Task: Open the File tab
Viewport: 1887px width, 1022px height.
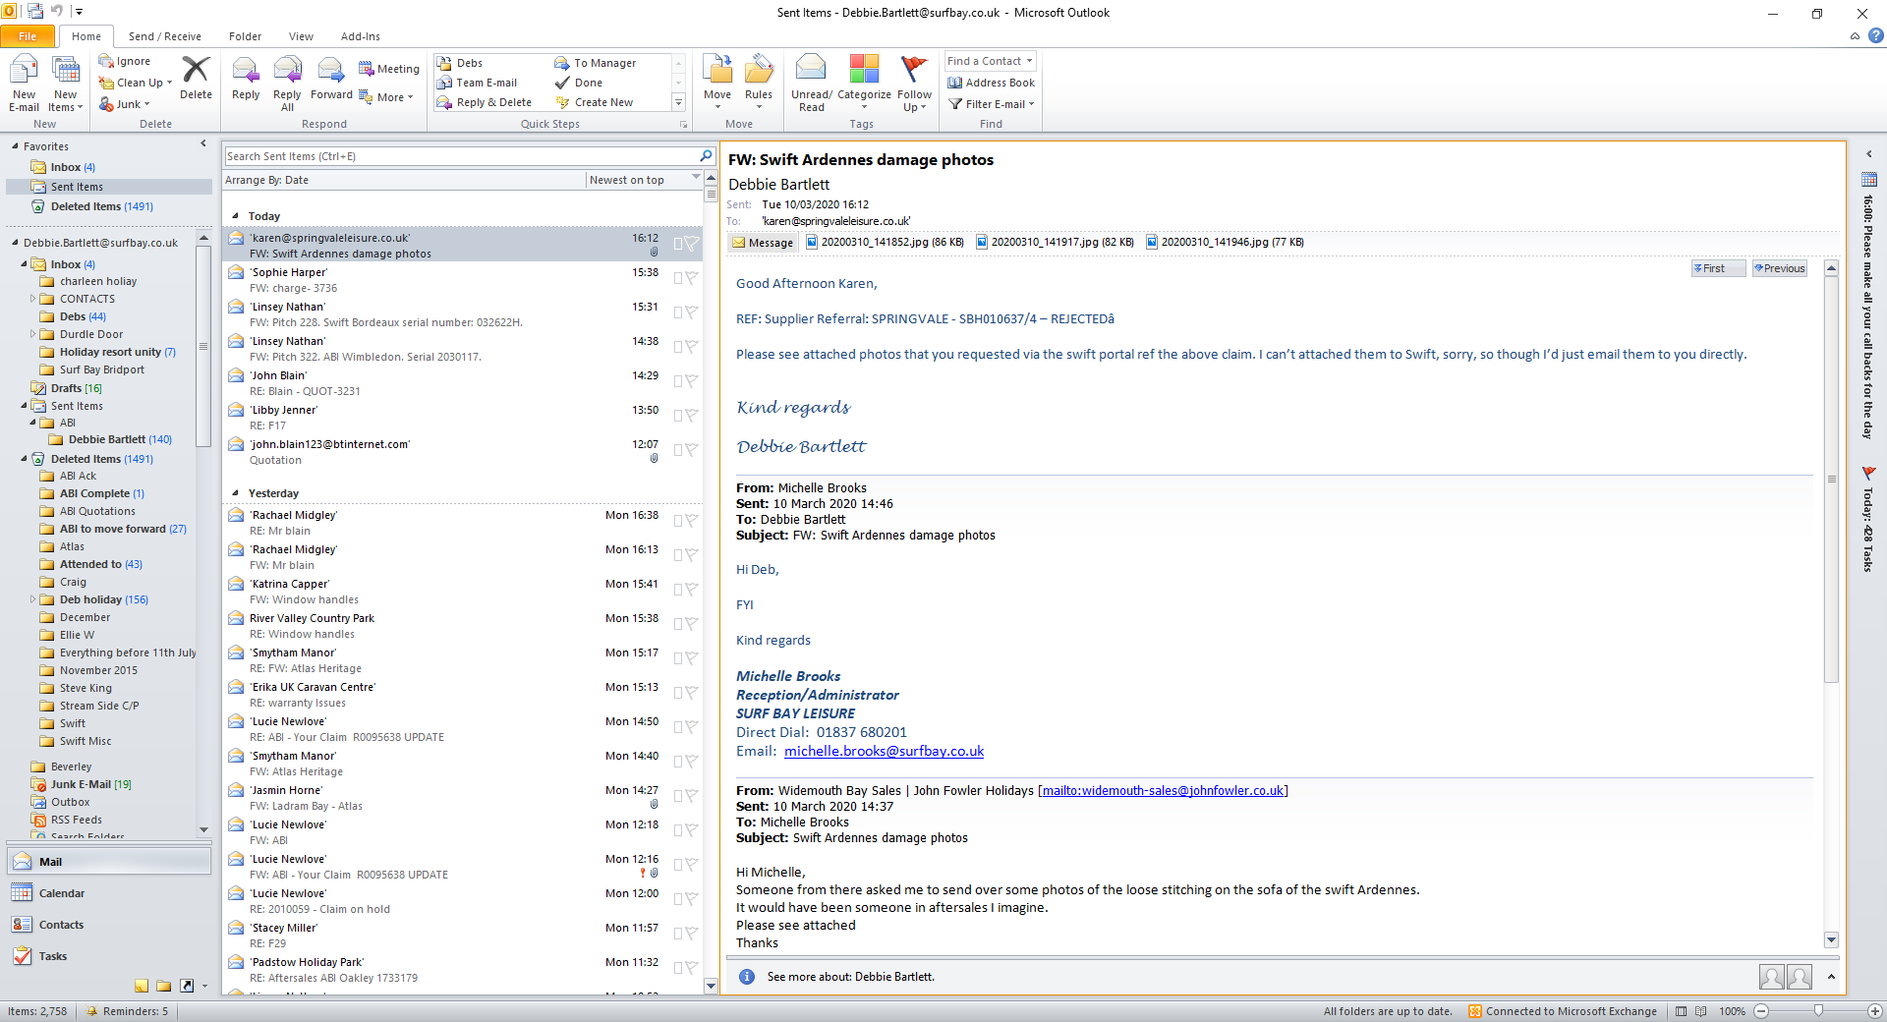Action: click(x=28, y=36)
